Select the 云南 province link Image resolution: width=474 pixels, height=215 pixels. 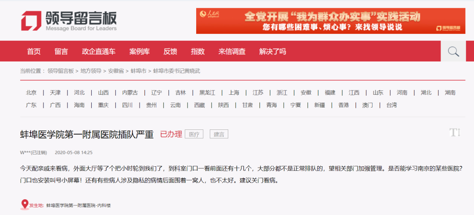[x=175, y=105]
